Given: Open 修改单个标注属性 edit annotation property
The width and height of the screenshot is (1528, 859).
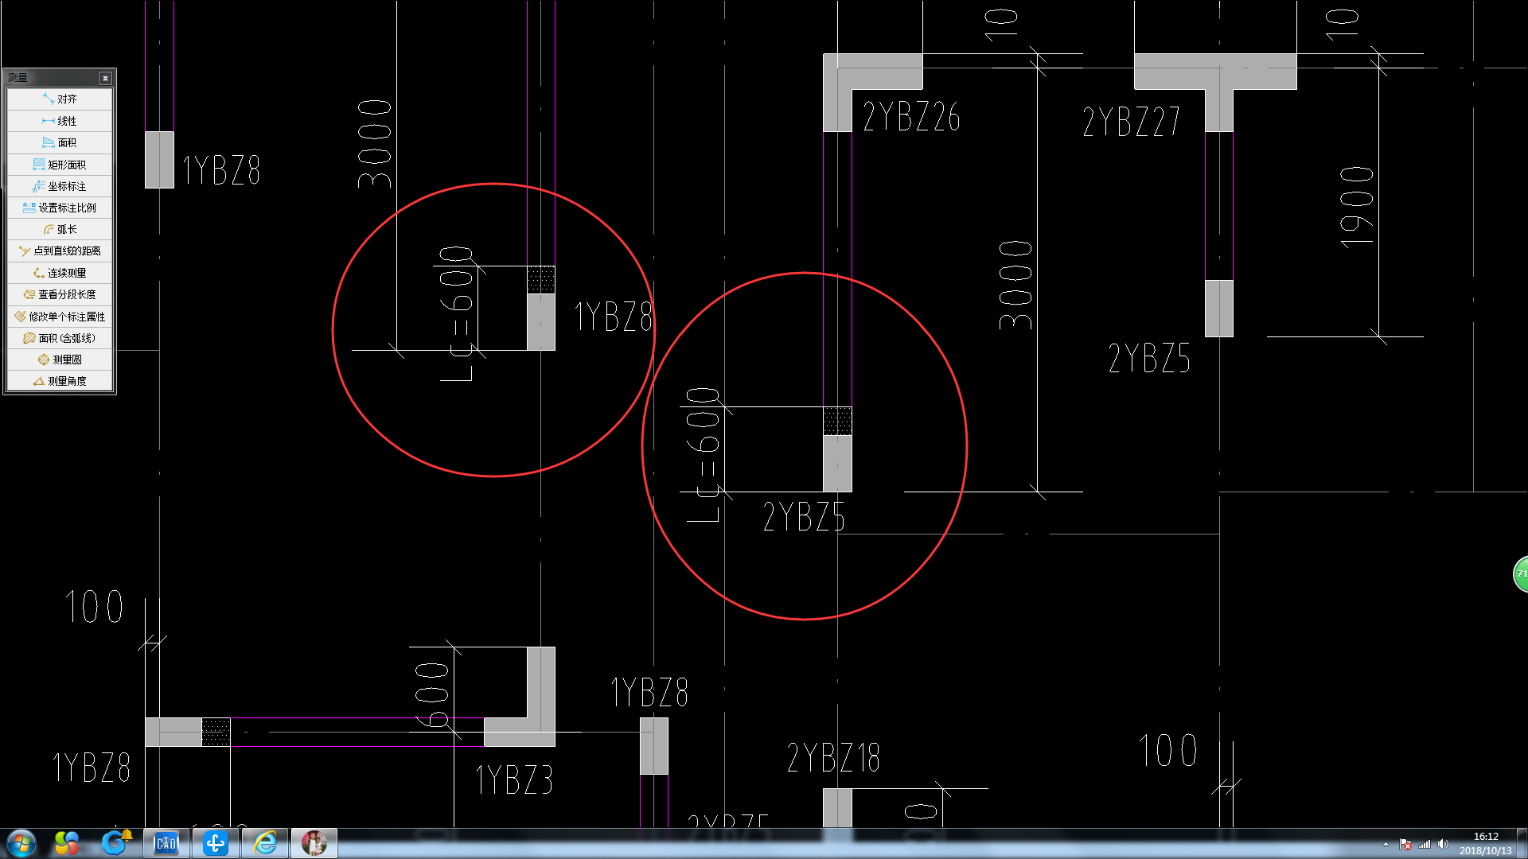Looking at the screenshot, I should tap(60, 317).
